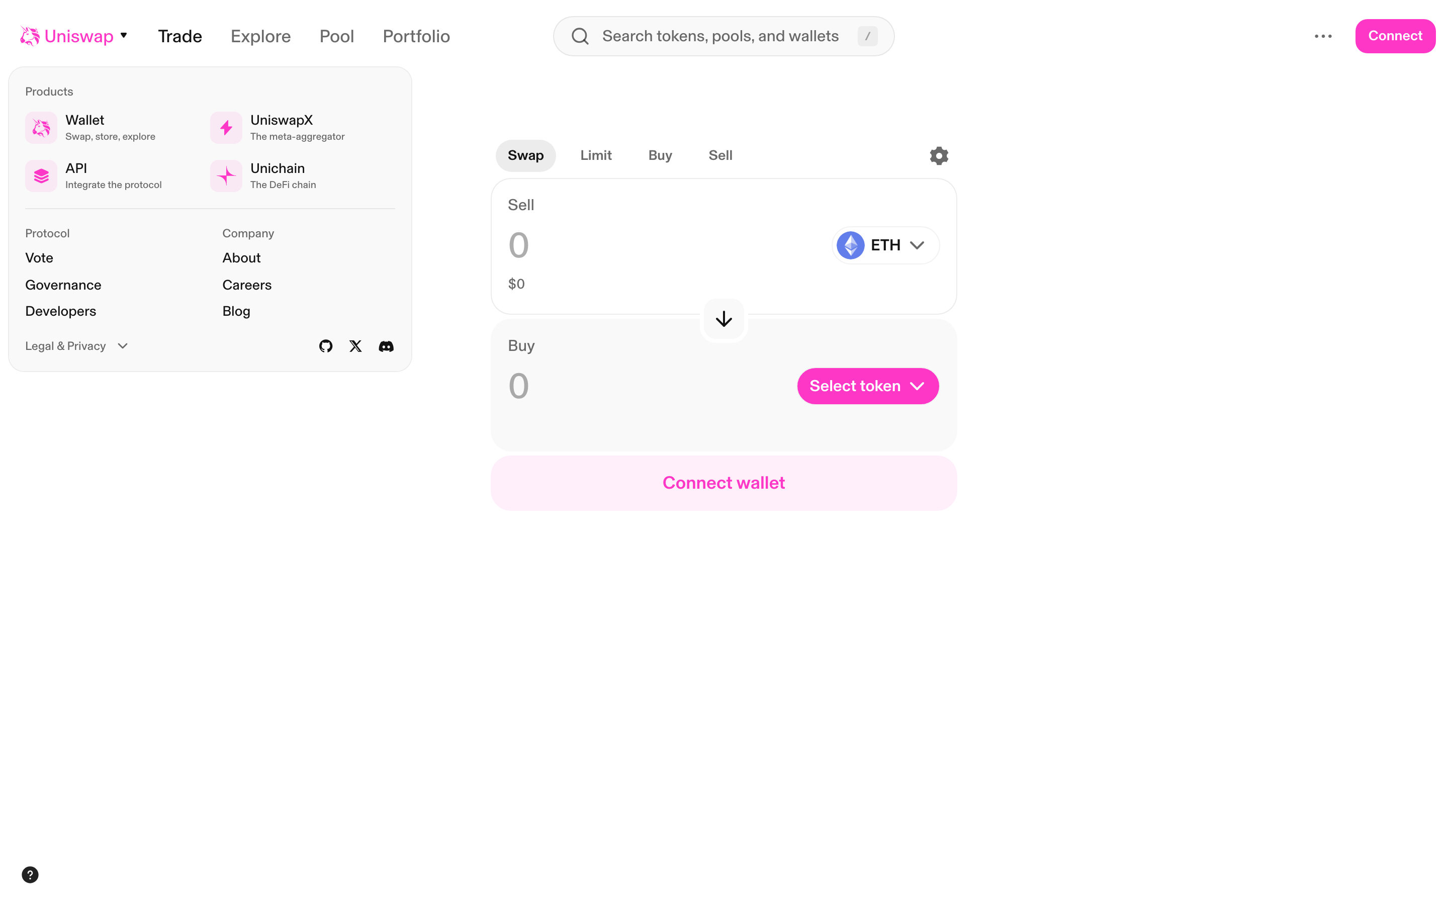Image resolution: width=1448 pixels, height=905 pixels.
Task: Join the Uniswap Discord
Action: (x=386, y=346)
